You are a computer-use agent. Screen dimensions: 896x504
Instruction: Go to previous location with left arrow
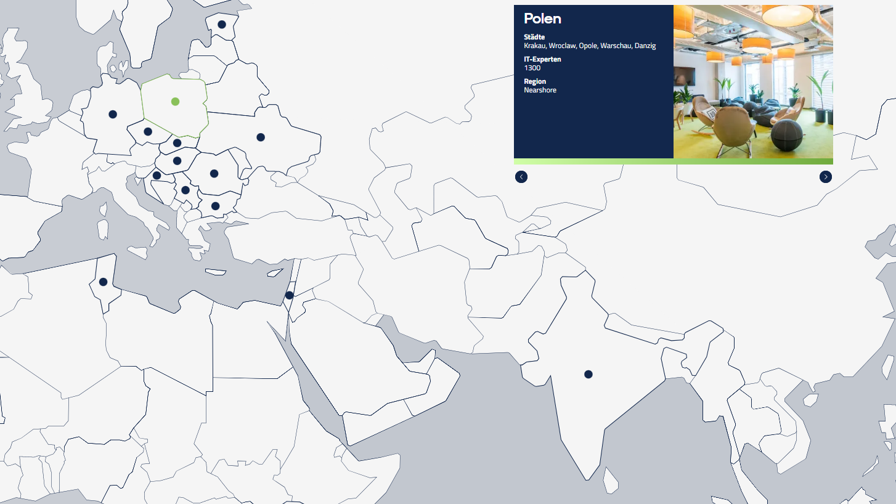coord(521,177)
